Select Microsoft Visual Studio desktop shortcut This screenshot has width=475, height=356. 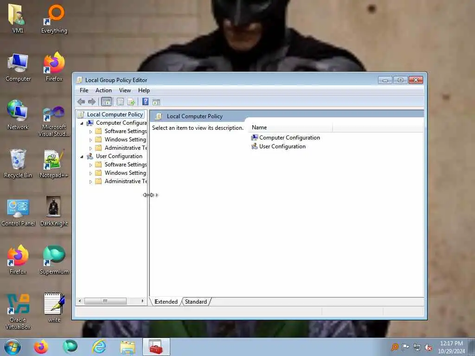(x=54, y=121)
